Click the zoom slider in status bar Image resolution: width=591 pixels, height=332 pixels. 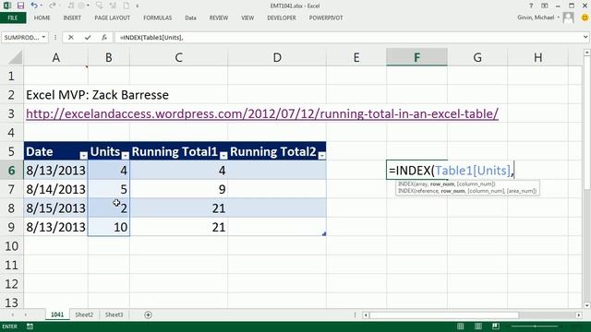[535, 326]
